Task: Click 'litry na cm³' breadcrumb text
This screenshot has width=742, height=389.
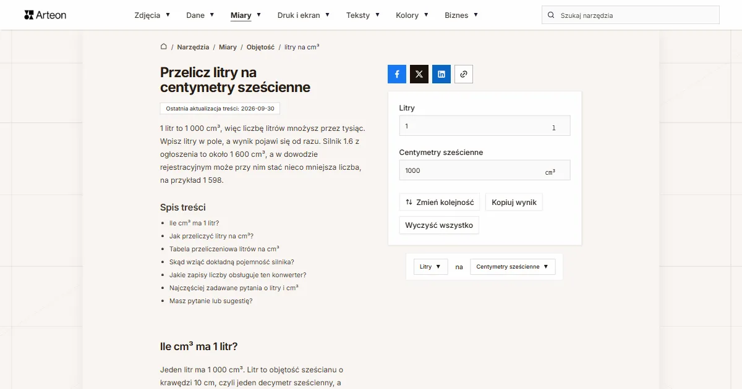Action: 302,47
